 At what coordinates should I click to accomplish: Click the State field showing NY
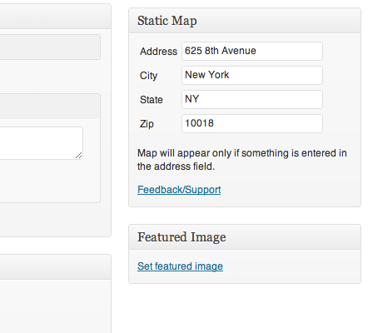tap(252, 99)
